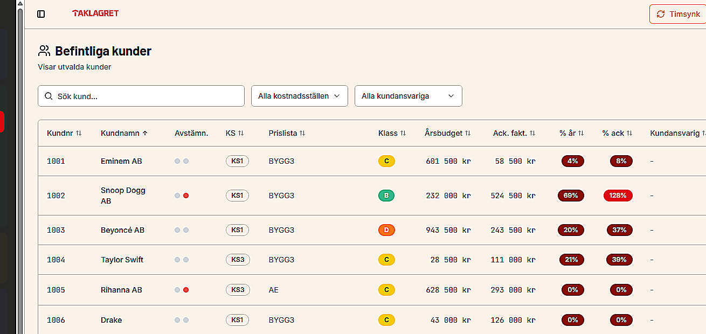Click the magnifier icon in the search box
706x334 pixels.
(49, 96)
